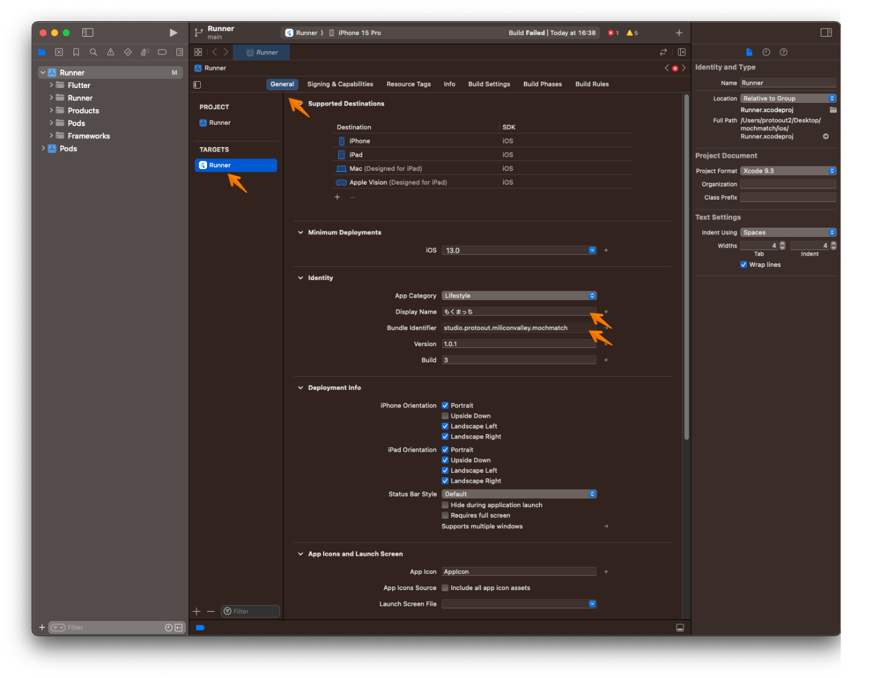Select the Products folder in navigator
This screenshot has width=873, height=678.
tap(84, 110)
